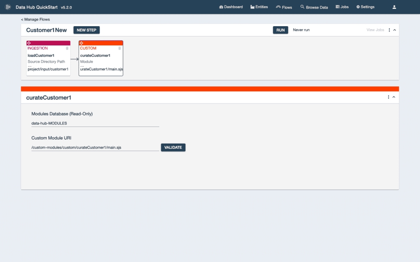
Task: Validate the custom module URI
Action: point(173,147)
